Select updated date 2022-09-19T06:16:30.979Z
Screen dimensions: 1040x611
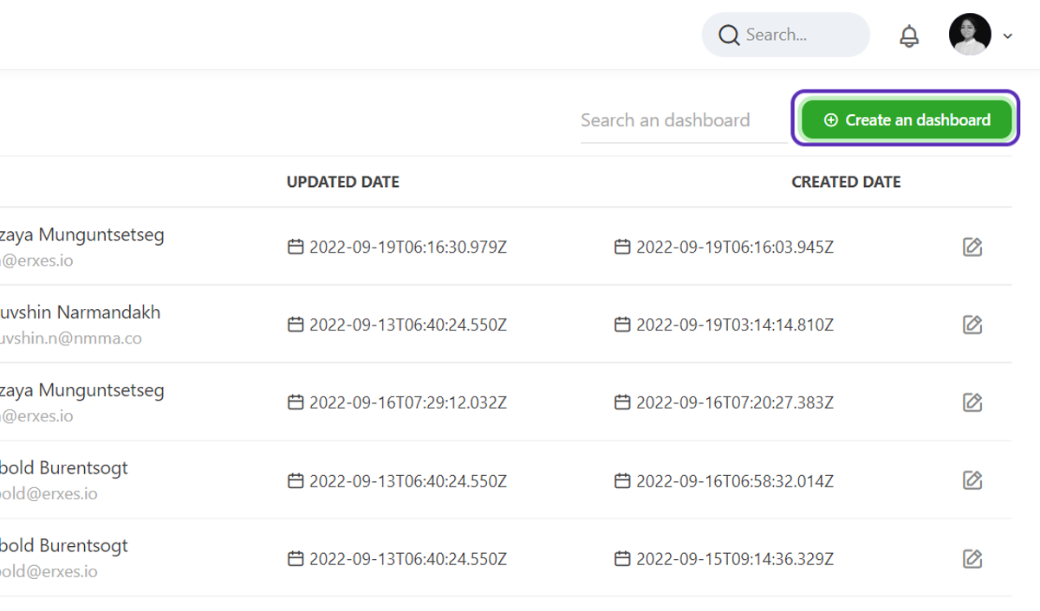tap(408, 248)
